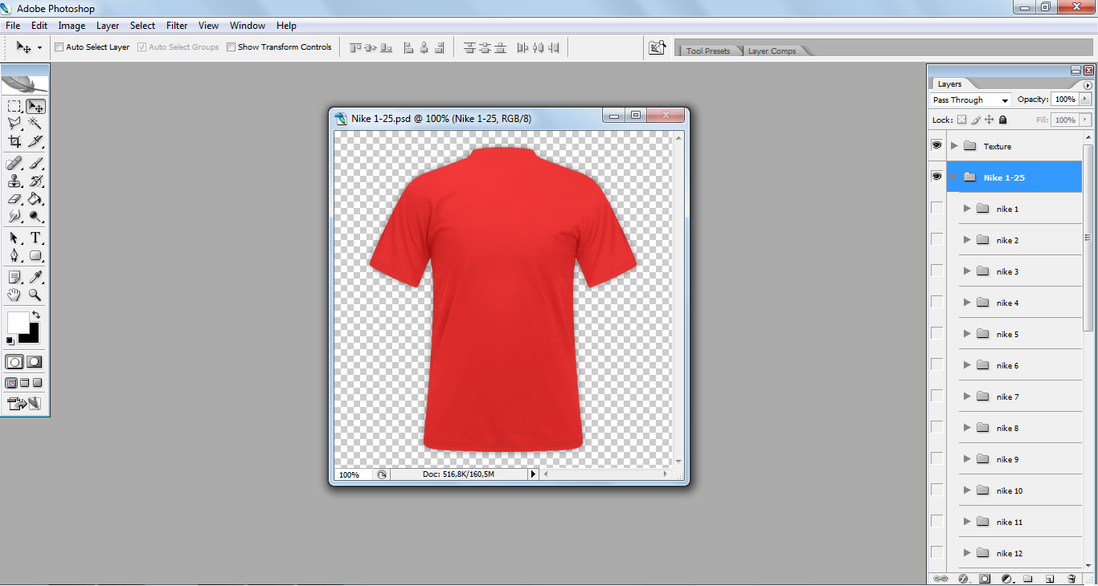Show the nike 2 group visibility box
Image resolution: width=1098 pixels, height=586 pixels.
click(936, 240)
